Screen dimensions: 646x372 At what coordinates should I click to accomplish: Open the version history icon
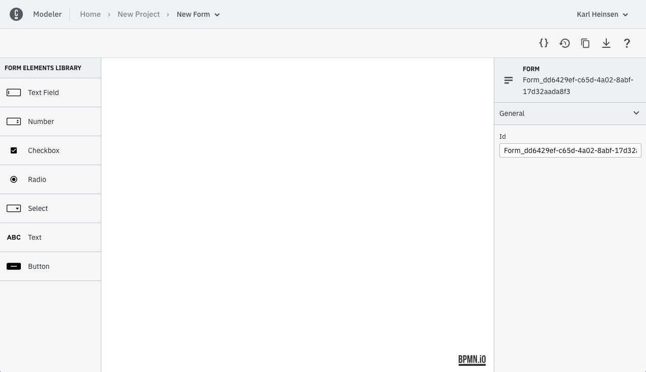point(565,43)
